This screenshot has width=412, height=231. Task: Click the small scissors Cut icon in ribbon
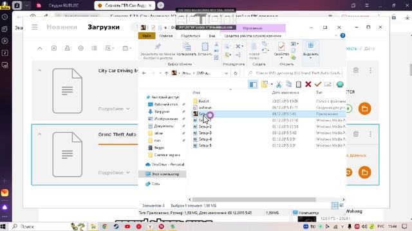coord(216,44)
